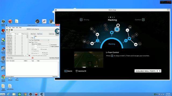Click BACK in the Watch_Dogs skill menu
Screen dimensions: 172x96
[x=68, y=71]
